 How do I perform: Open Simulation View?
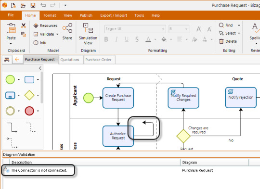point(88,34)
